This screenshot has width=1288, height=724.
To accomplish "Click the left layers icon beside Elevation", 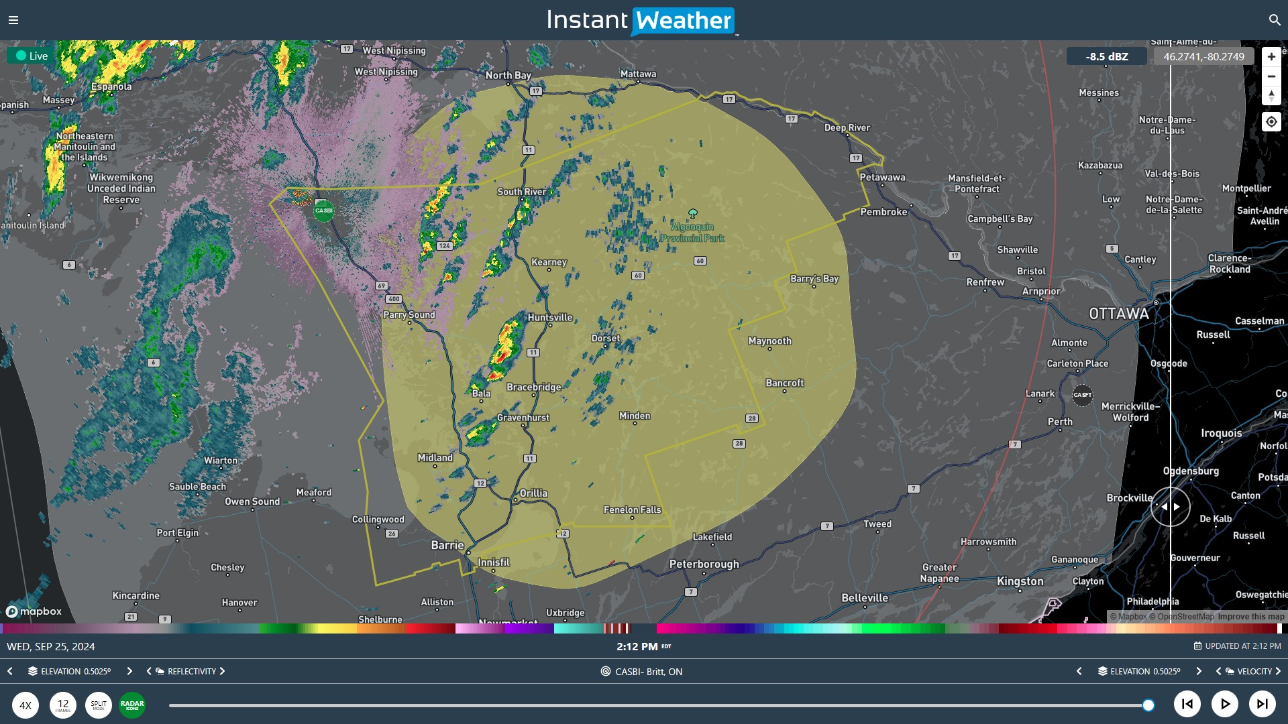I will (33, 671).
